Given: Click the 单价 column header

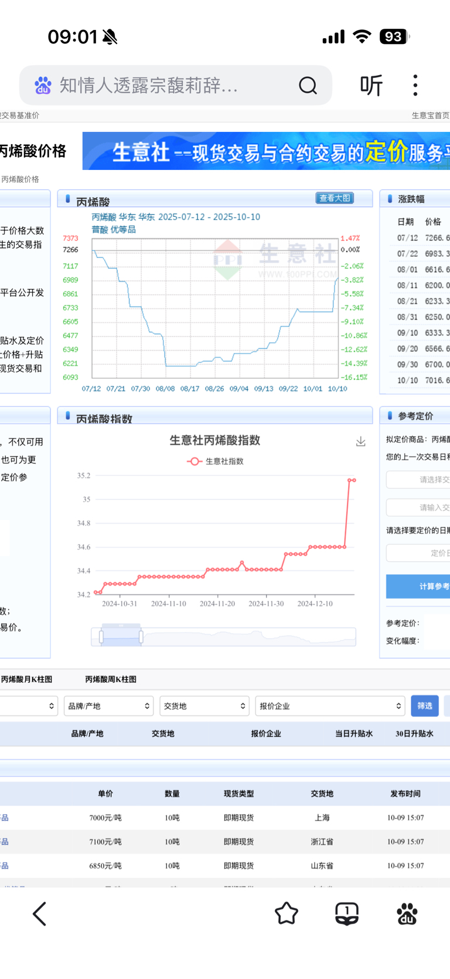Looking at the screenshot, I should pyautogui.click(x=105, y=794).
